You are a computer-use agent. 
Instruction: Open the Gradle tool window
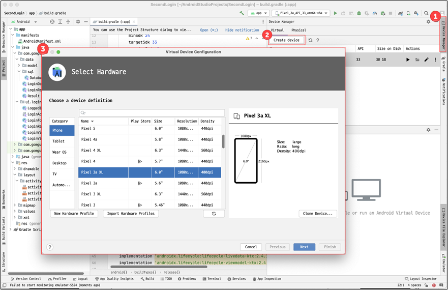point(443,64)
